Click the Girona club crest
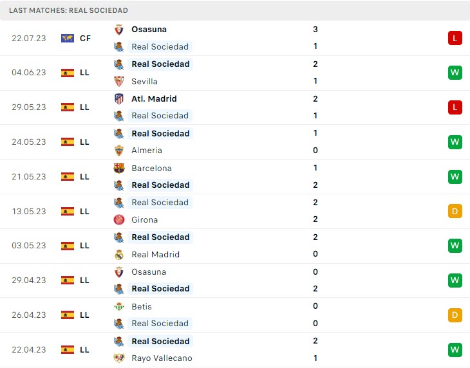The height and width of the screenshot is (368, 470). click(x=118, y=219)
